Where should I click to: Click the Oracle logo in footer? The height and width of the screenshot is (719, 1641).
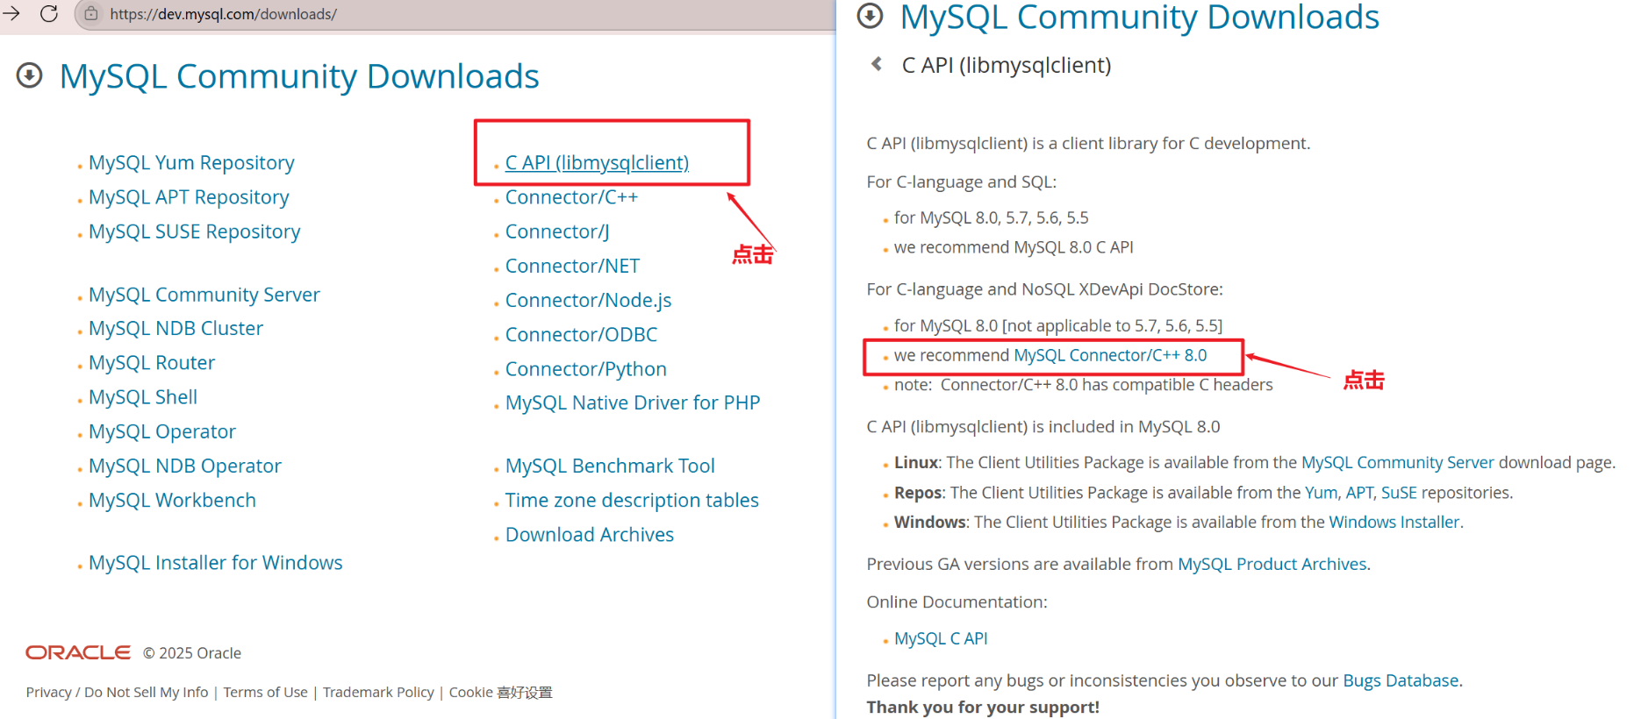(x=78, y=652)
